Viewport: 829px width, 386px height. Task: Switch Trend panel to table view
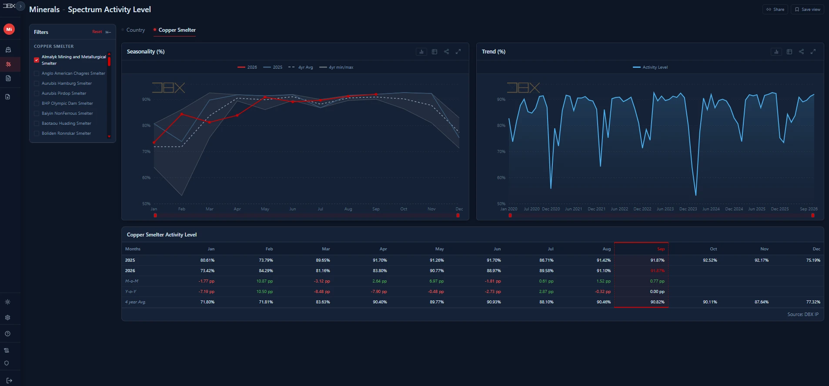pyautogui.click(x=789, y=52)
